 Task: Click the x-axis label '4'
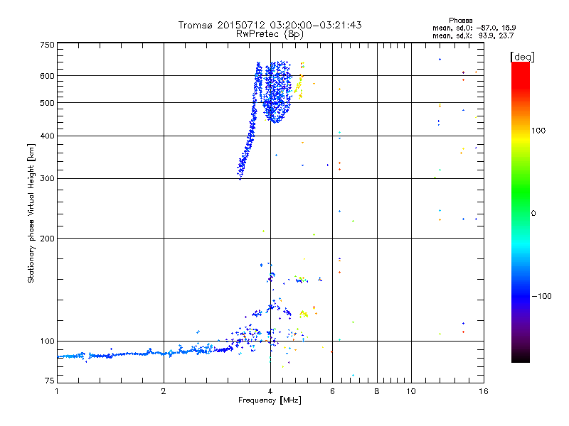270,391
